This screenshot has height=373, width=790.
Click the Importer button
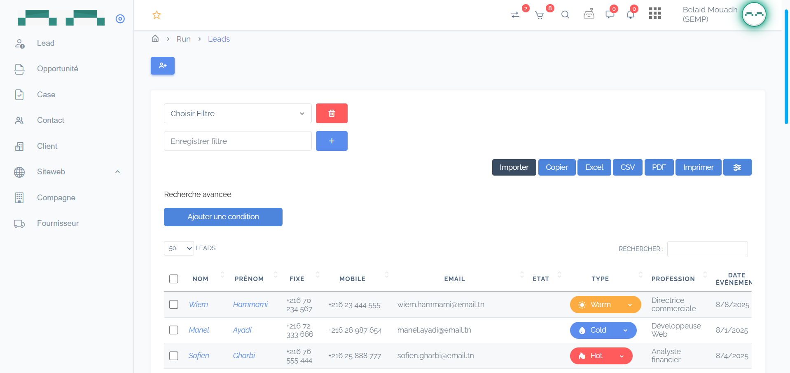pyautogui.click(x=514, y=167)
